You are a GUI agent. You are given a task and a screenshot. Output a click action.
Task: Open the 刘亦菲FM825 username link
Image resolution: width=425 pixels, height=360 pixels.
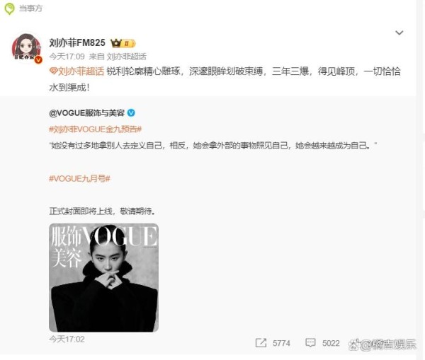click(x=77, y=42)
